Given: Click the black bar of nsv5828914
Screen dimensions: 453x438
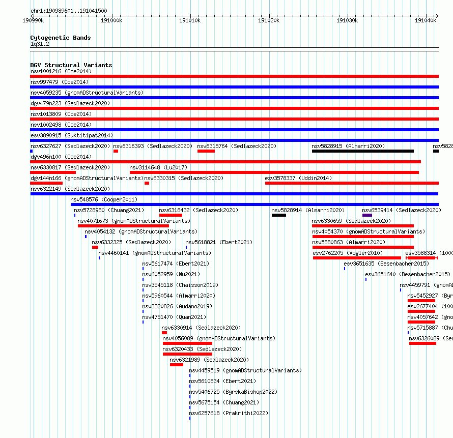Looking at the screenshot, I should point(279,215).
